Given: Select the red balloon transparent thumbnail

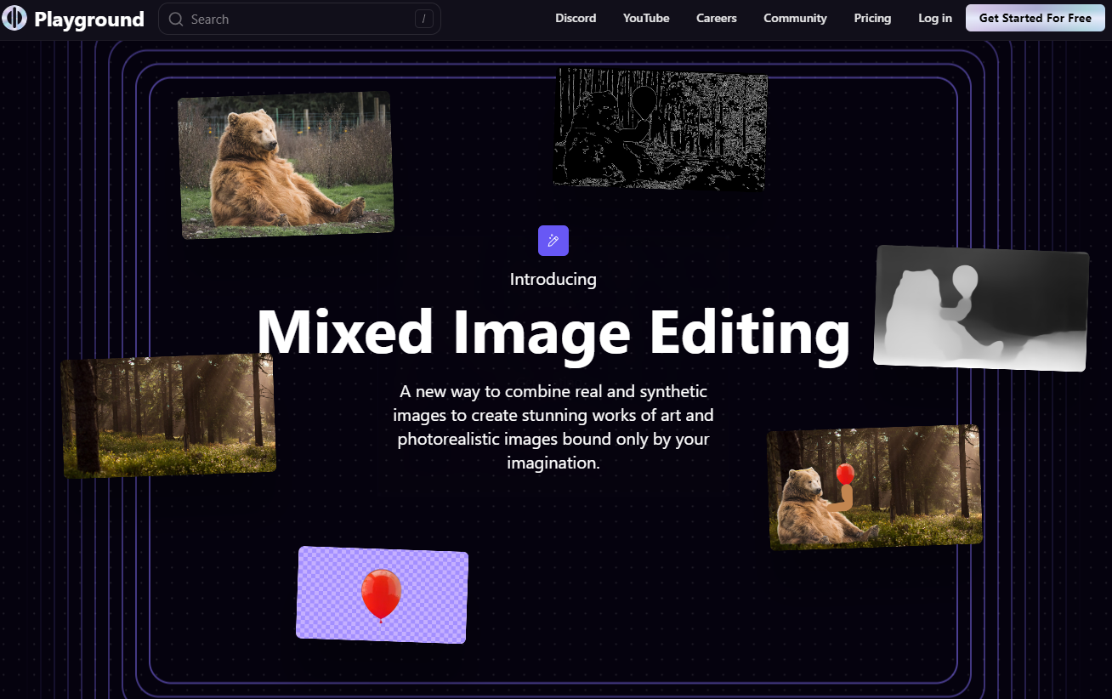Looking at the screenshot, I should click(382, 594).
